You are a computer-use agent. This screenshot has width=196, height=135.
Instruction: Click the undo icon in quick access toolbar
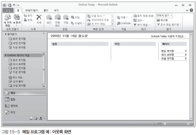click(x=14, y=5)
